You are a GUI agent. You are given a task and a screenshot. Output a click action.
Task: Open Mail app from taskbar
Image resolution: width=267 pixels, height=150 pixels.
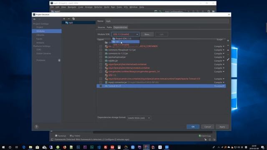44,147
